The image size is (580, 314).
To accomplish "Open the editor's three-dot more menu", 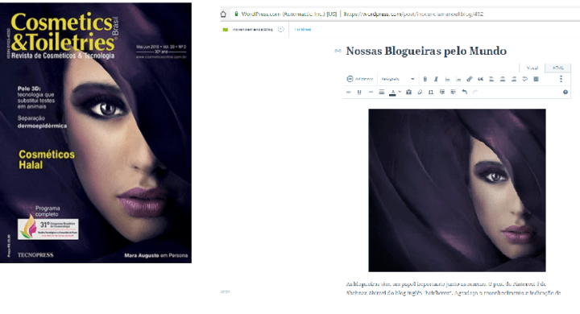I will pos(561,79).
